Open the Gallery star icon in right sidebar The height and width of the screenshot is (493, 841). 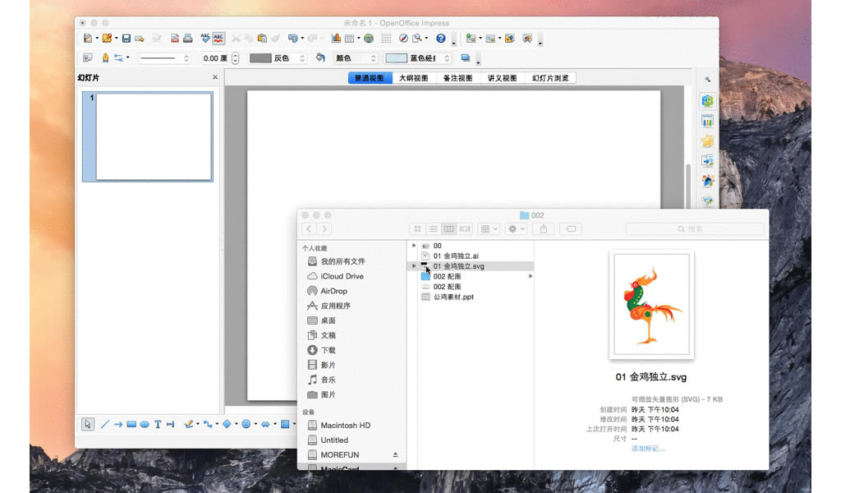[707, 141]
